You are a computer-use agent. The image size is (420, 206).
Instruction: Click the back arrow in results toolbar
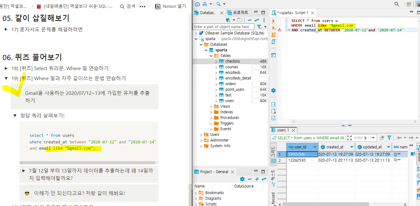(x=399, y=138)
